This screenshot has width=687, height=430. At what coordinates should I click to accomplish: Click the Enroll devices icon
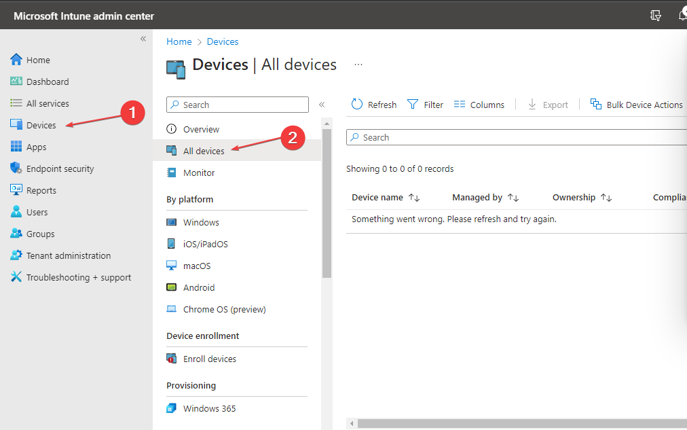171,359
